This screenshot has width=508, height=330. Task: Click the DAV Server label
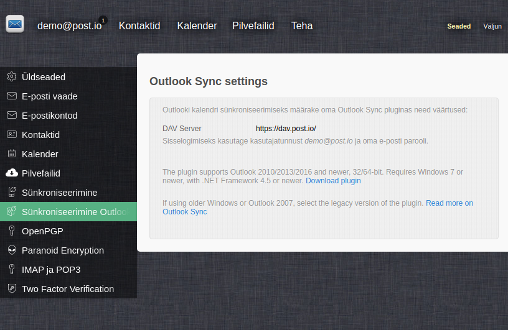point(182,129)
